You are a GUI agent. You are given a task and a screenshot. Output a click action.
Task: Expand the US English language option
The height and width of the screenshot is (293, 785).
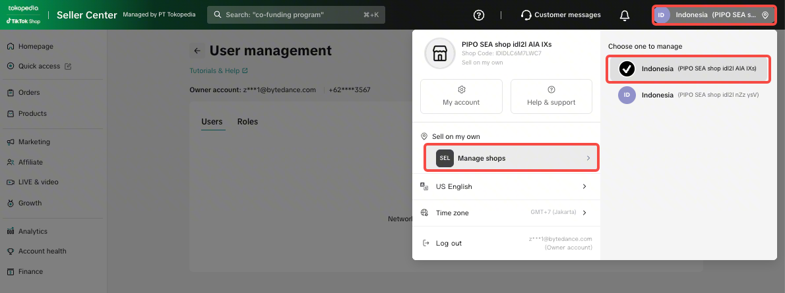pyautogui.click(x=506, y=186)
